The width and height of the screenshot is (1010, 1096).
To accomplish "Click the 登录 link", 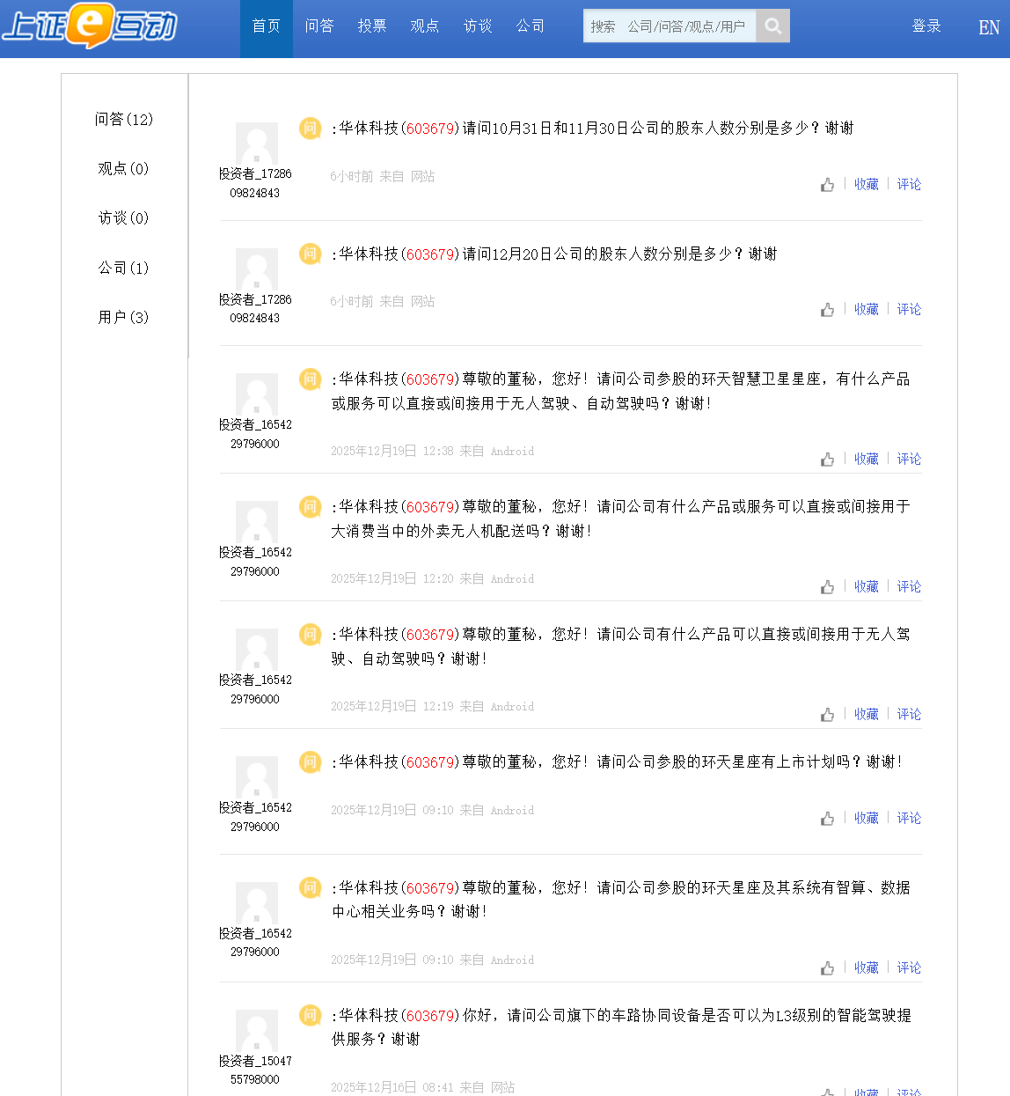I will (926, 26).
